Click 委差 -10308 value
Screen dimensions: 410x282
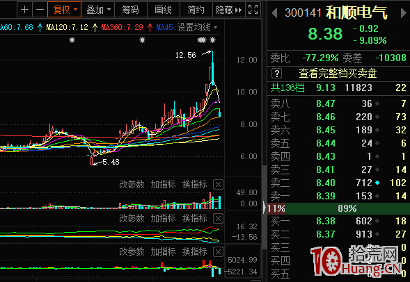pos(391,58)
